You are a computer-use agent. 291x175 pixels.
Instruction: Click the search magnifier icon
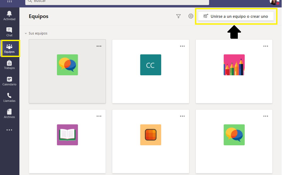[x=30, y=1]
